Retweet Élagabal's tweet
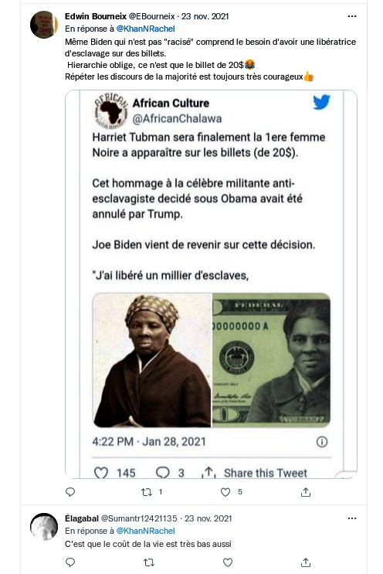This screenshot has height=574, width=383. click(x=149, y=562)
